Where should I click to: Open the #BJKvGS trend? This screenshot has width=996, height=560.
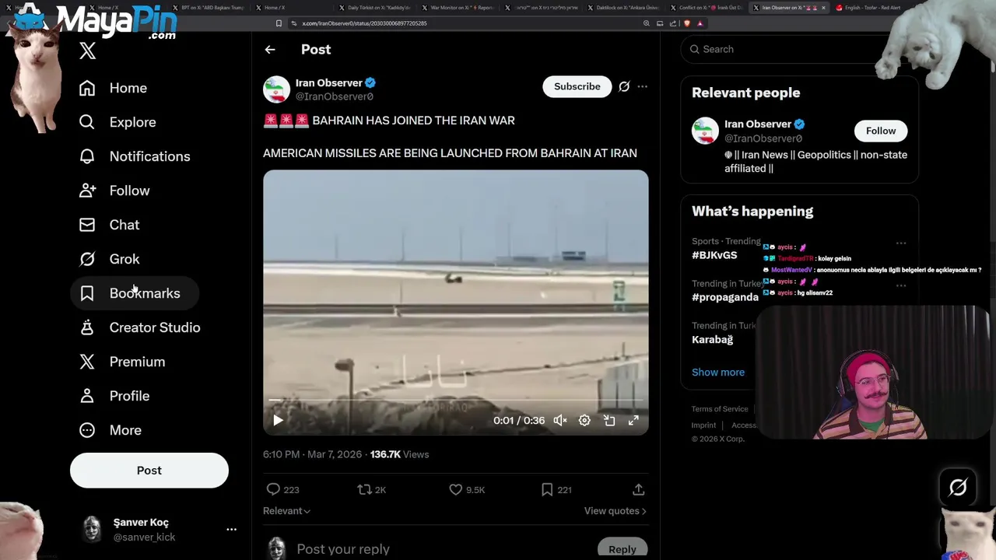pos(714,255)
